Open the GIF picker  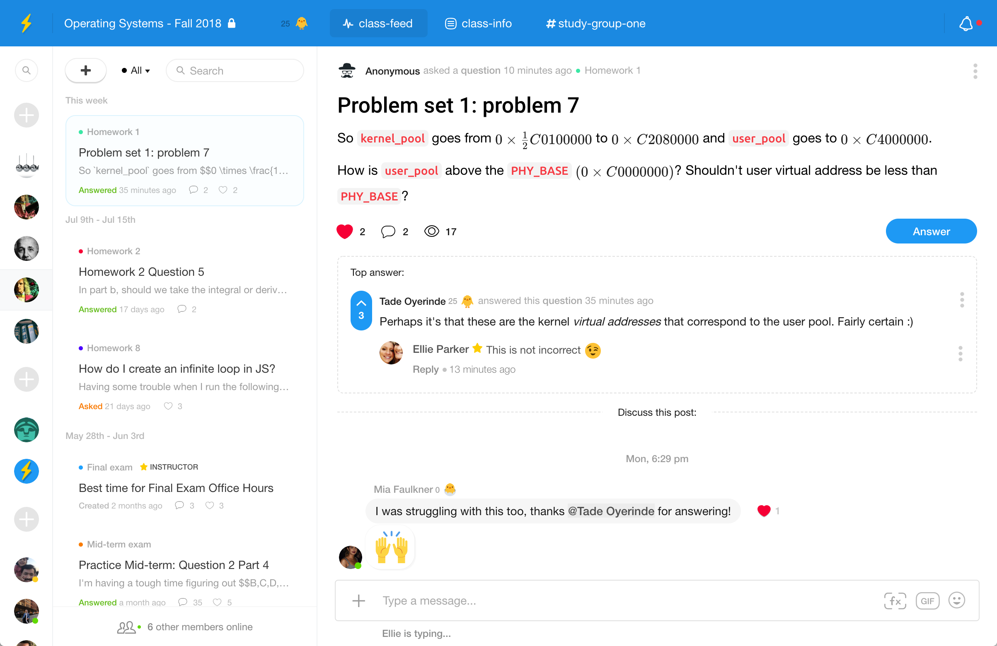click(x=927, y=600)
